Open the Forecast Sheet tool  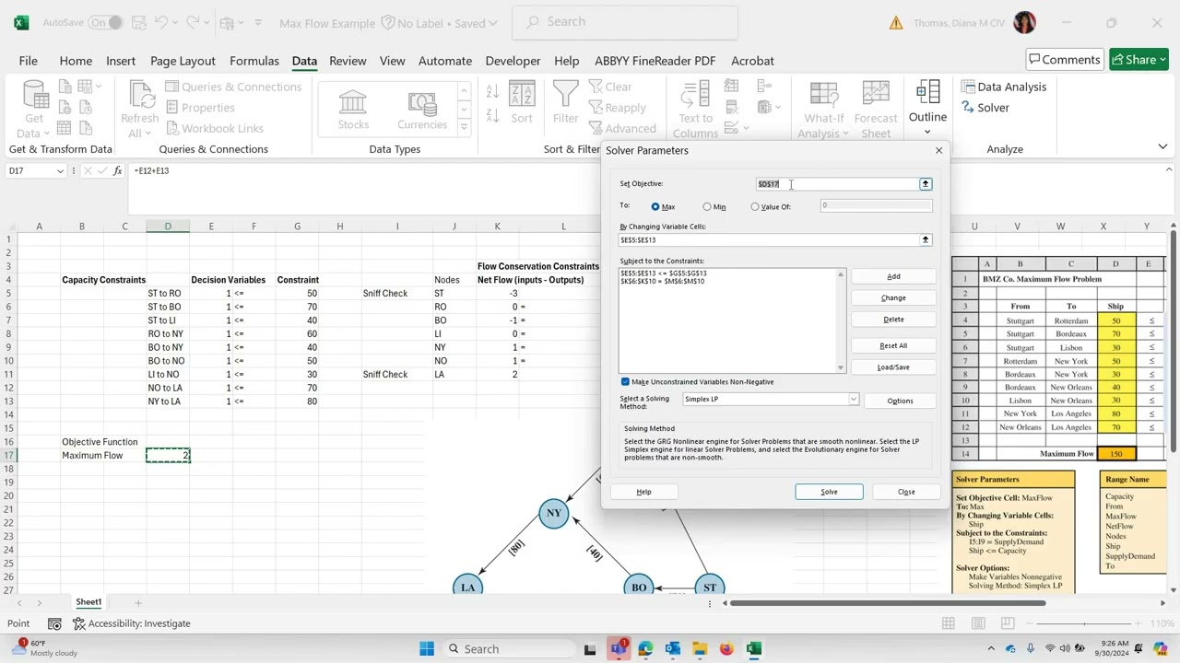[876, 109]
